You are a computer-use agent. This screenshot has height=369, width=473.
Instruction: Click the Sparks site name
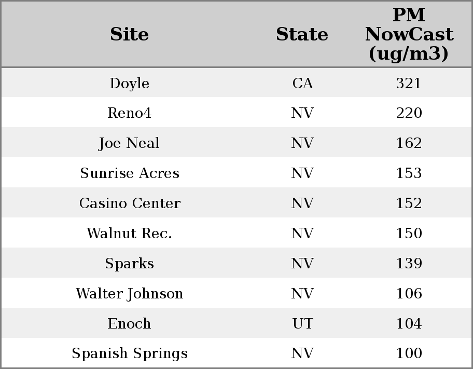click(129, 264)
